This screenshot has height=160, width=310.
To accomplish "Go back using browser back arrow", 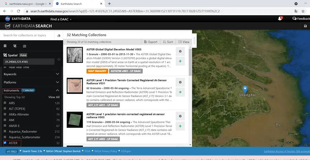I will click(5, 11).
